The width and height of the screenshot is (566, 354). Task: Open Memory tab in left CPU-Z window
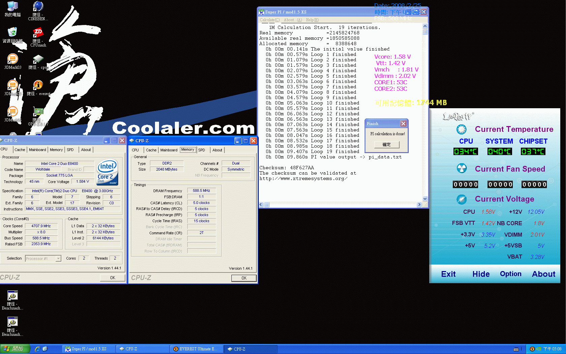pyautogui.click(x=56, y=150)
